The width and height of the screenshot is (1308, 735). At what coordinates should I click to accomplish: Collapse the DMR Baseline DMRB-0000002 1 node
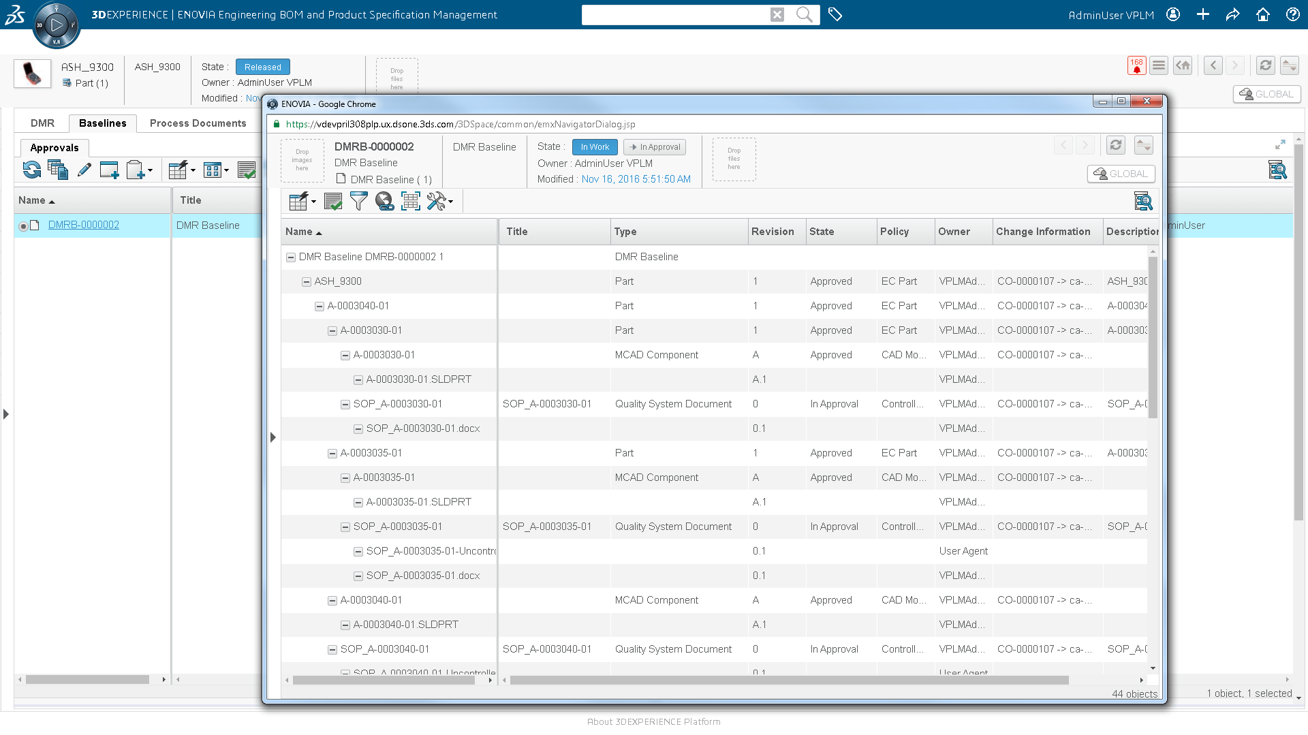tap(291, 257)
